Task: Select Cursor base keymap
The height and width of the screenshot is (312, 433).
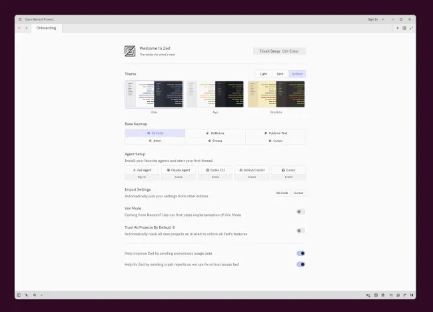Action: coord(276,141)
